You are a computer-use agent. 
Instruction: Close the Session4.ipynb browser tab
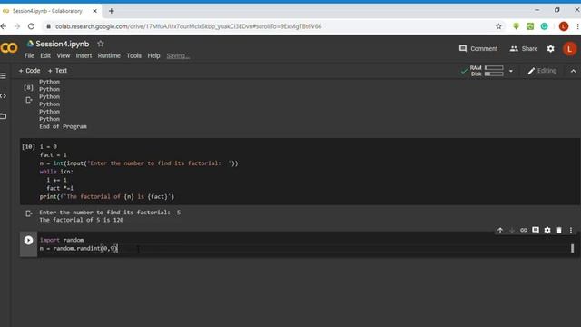click(x=94, y=11)
